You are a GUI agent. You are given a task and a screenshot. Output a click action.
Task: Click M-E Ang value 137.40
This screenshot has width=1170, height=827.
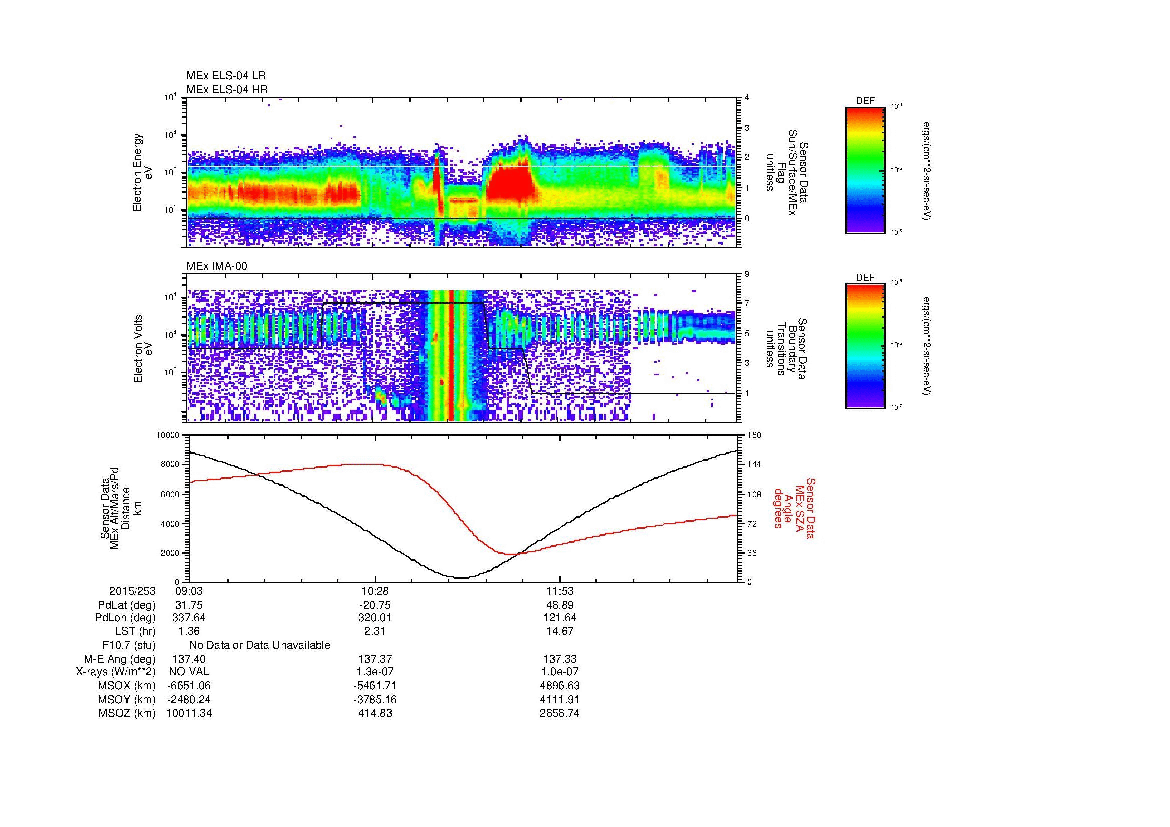tap(189, 659)
